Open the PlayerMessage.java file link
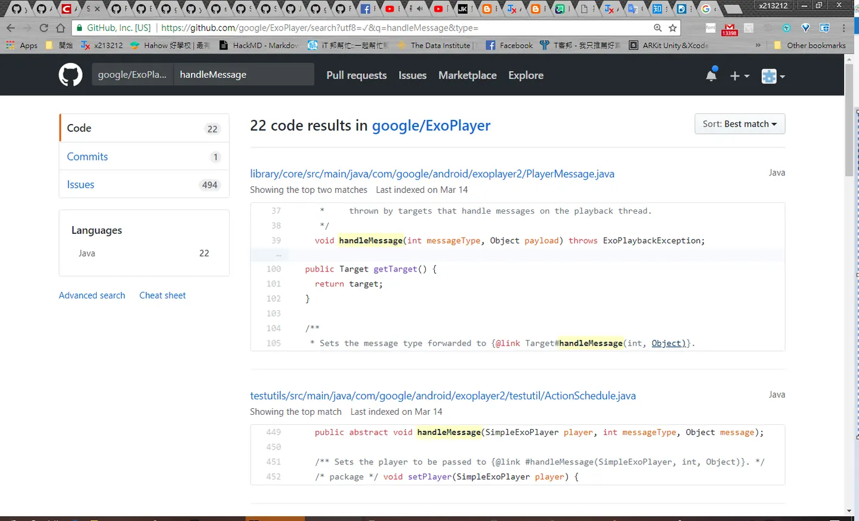859x521 pixels. (432, 174)
